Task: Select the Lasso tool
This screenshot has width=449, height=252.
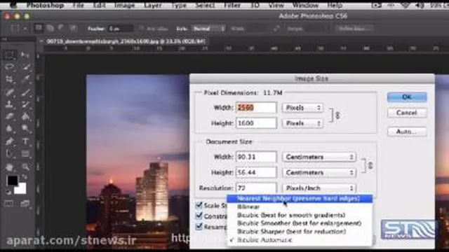Action: [9, 67]
